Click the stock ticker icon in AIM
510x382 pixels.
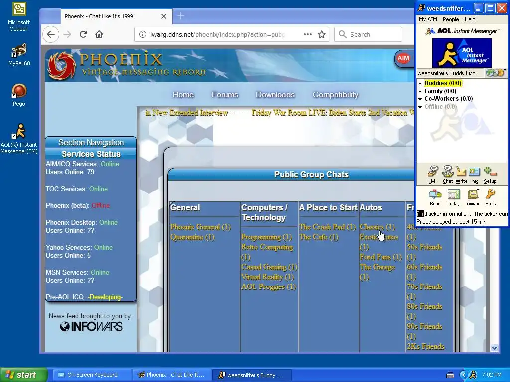[x=420, y=214]
